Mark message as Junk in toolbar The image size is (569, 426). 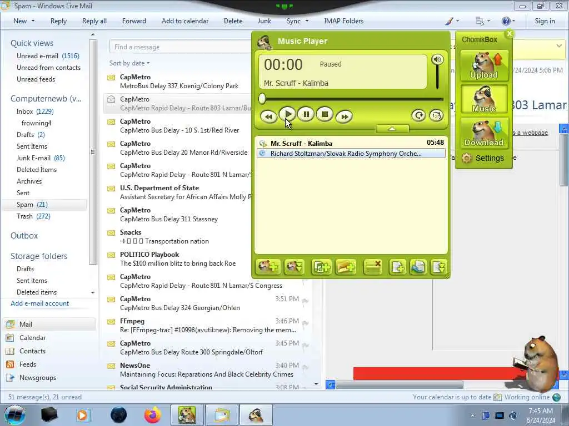[x=264, y=21]
